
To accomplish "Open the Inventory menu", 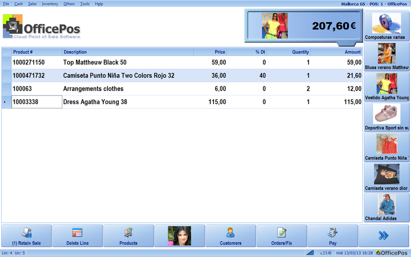I will click(x=50, y=4).
